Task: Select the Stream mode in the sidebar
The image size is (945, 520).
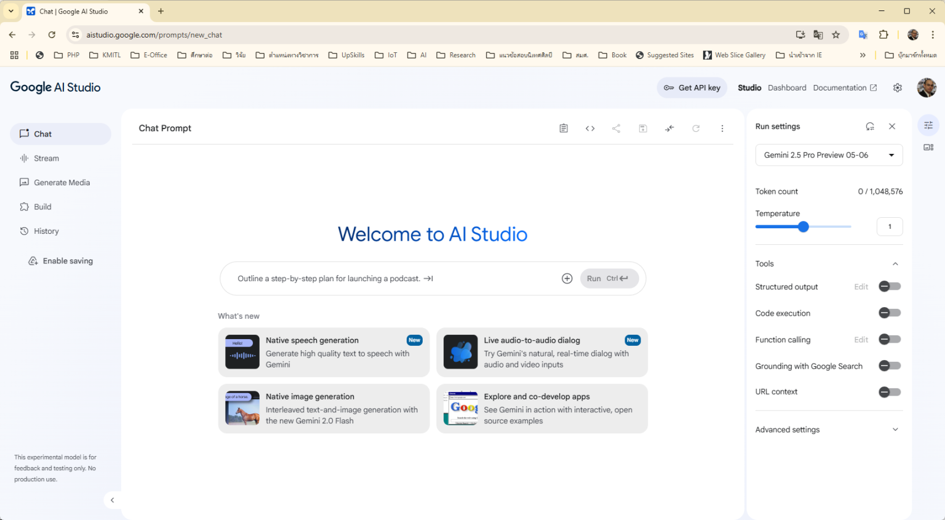Action: pyautogui.click(x=46, y=158)
